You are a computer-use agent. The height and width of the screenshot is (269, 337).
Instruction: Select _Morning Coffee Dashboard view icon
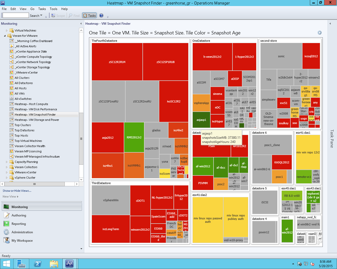12,41
